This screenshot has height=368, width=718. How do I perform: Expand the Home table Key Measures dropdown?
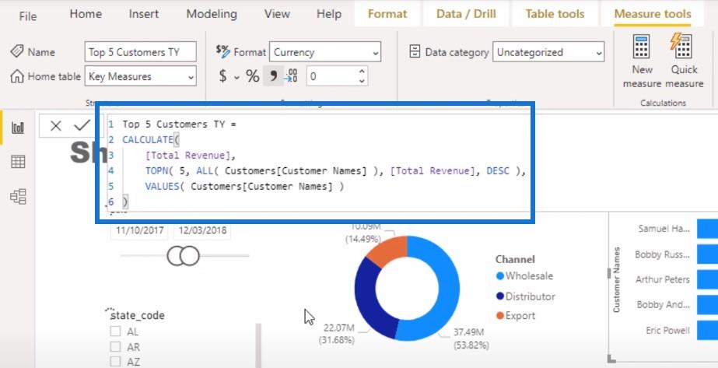(141, 76)
